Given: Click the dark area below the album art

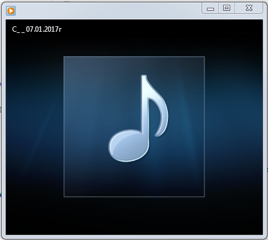Looking at the screenshot, I should (134, 216).
